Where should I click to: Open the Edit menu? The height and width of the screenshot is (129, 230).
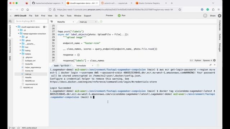(x=37, y=16)
